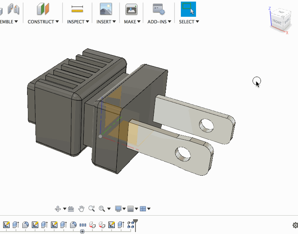Select the first sketch feature in timeline
The width and height of the screenshot is (298, 234).
click(x=6, y=225)
